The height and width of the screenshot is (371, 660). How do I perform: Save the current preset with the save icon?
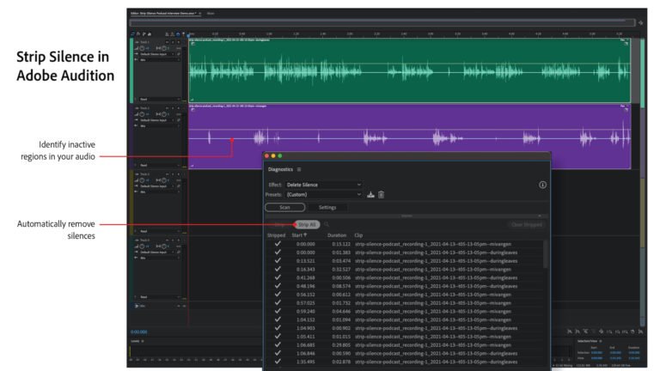pyautogui.click(x=370, y=194)
